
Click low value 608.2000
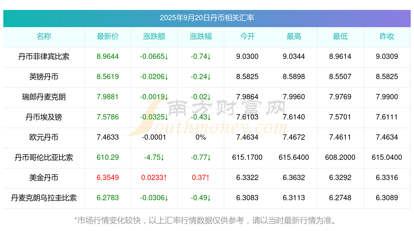(340, 158)
